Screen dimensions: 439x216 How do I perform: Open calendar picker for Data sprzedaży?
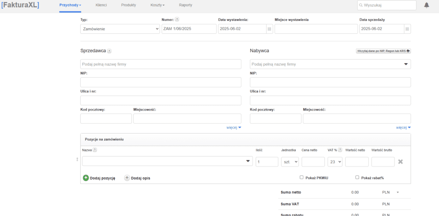click(x=407, y=29)
